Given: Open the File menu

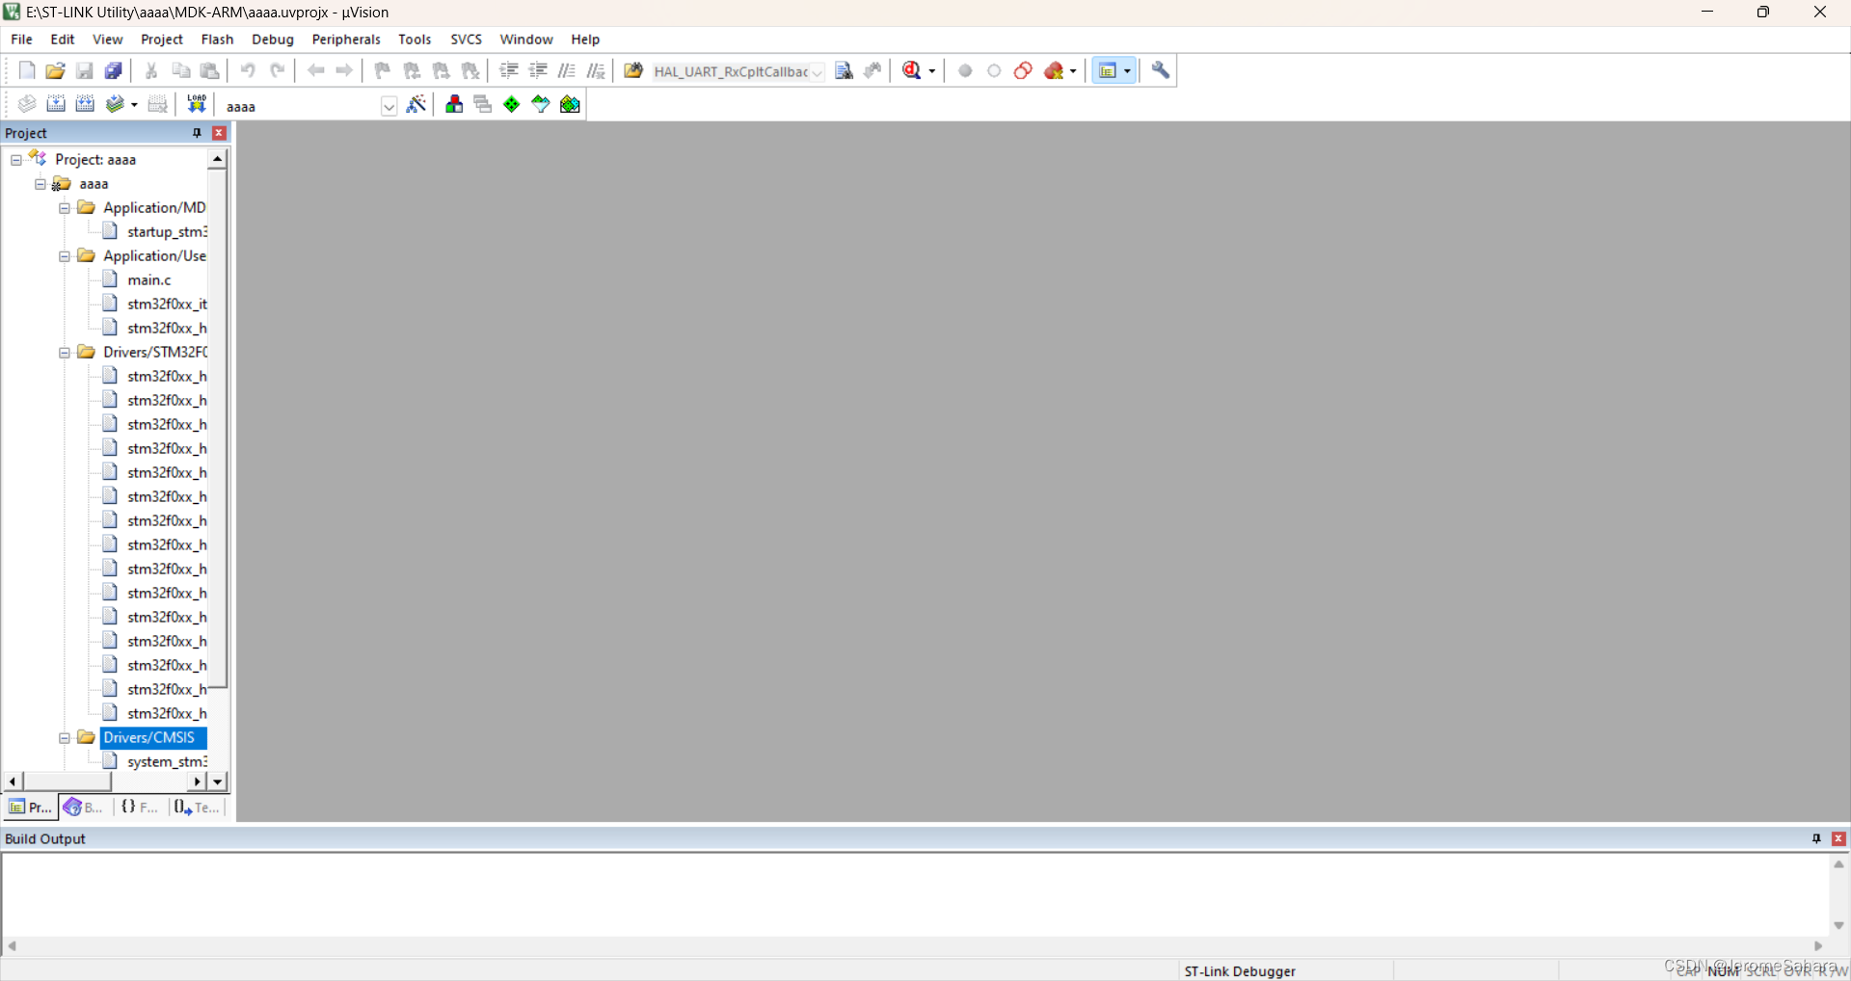Looking at the screenshot, I should click(21, 40).
